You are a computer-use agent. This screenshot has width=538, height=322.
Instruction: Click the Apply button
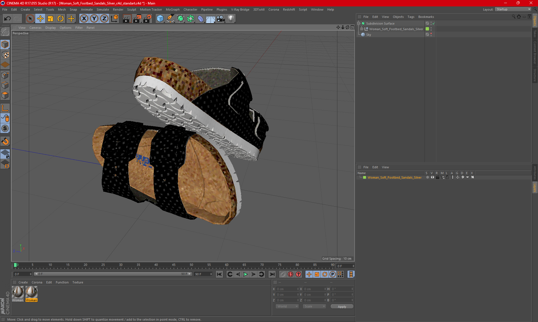(x=342, y=307)
